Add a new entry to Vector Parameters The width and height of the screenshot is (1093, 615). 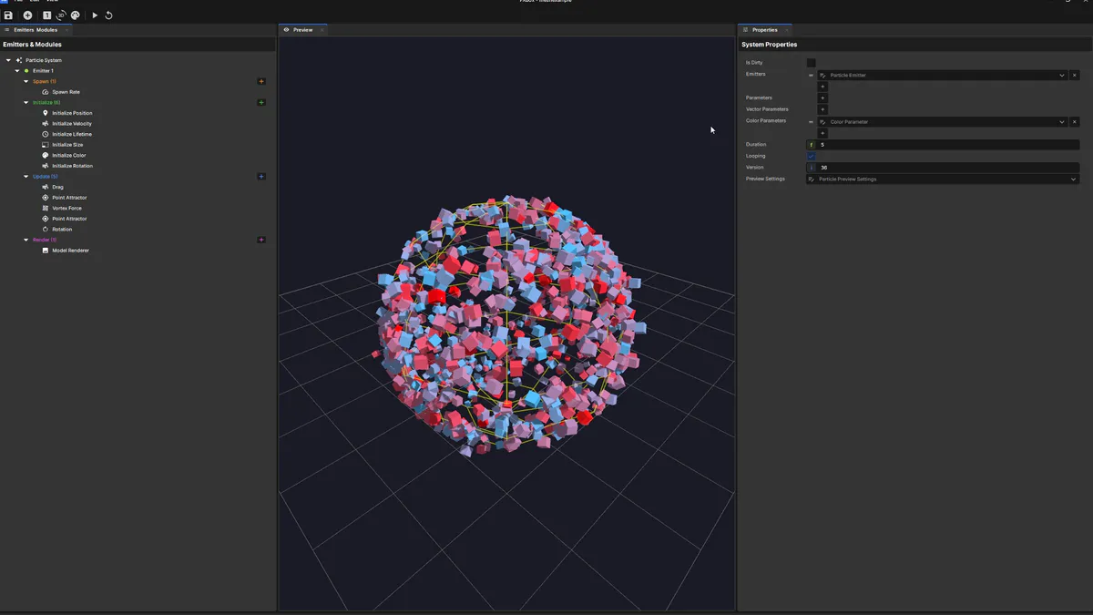coord(822,109)
